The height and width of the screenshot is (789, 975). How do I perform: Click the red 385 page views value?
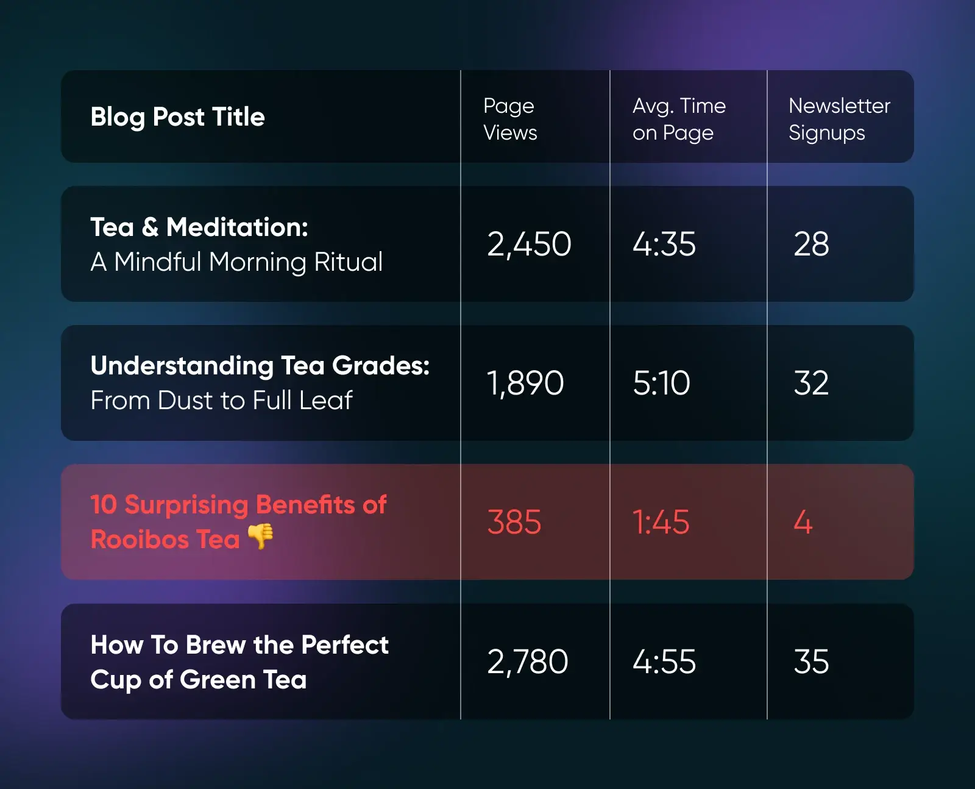click(514, 523)
